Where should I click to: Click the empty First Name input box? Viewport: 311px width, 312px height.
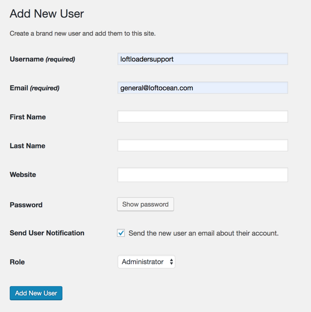[x=202, y=117]
